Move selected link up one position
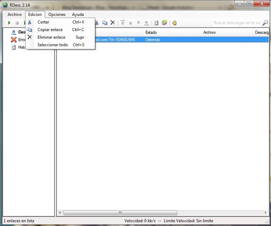This screenshot has width=271, height=226. (x=130, y=23)
